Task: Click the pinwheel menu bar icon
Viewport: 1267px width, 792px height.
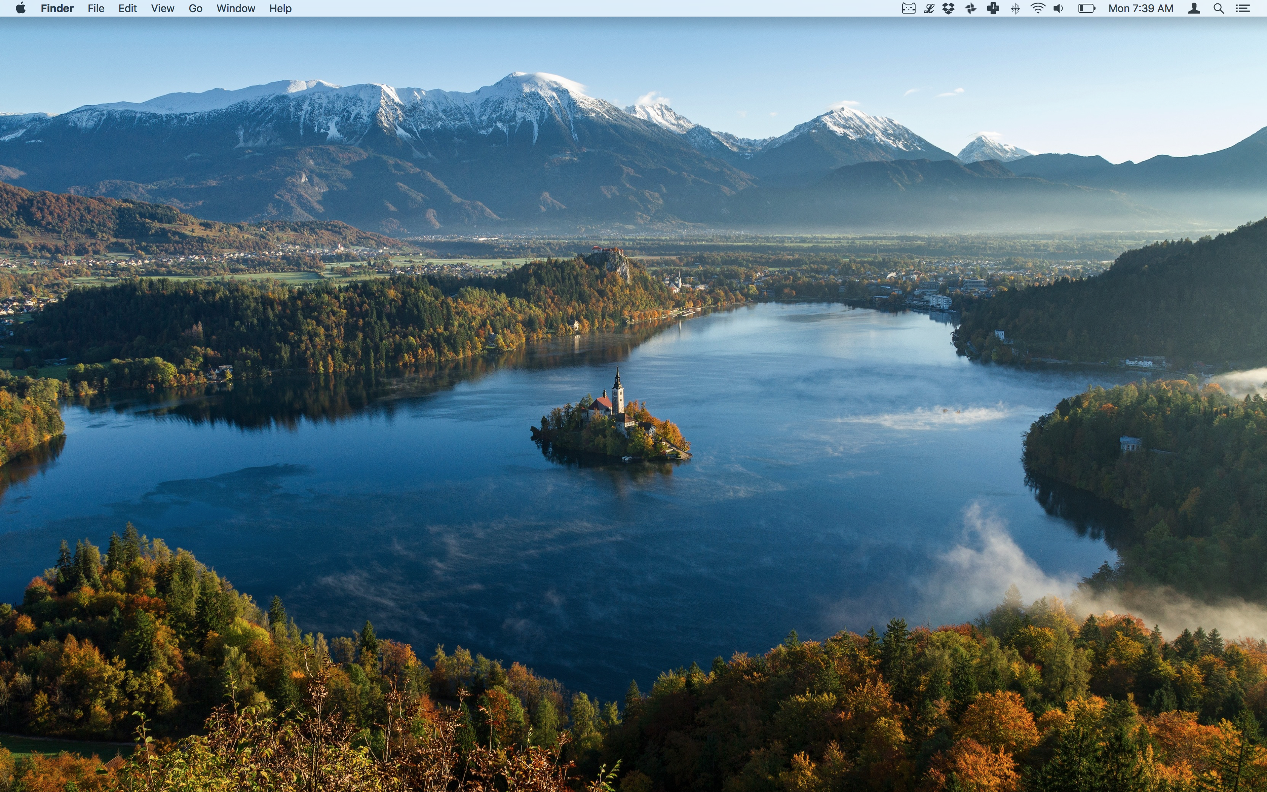Action: pyautogui.click(x=971, y=8)
